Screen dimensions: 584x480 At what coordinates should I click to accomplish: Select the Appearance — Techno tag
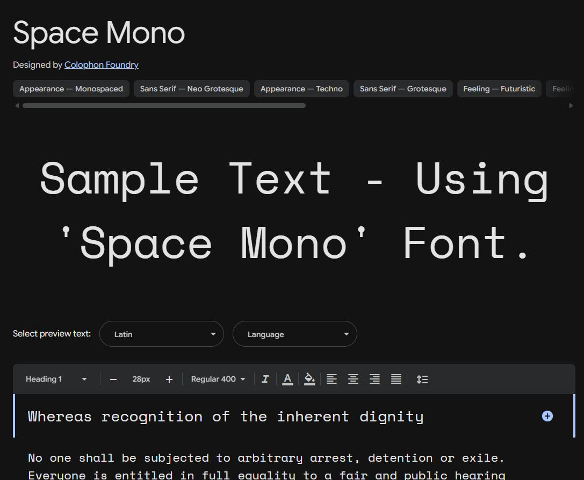pyautogui.click(x=301, y=89)
